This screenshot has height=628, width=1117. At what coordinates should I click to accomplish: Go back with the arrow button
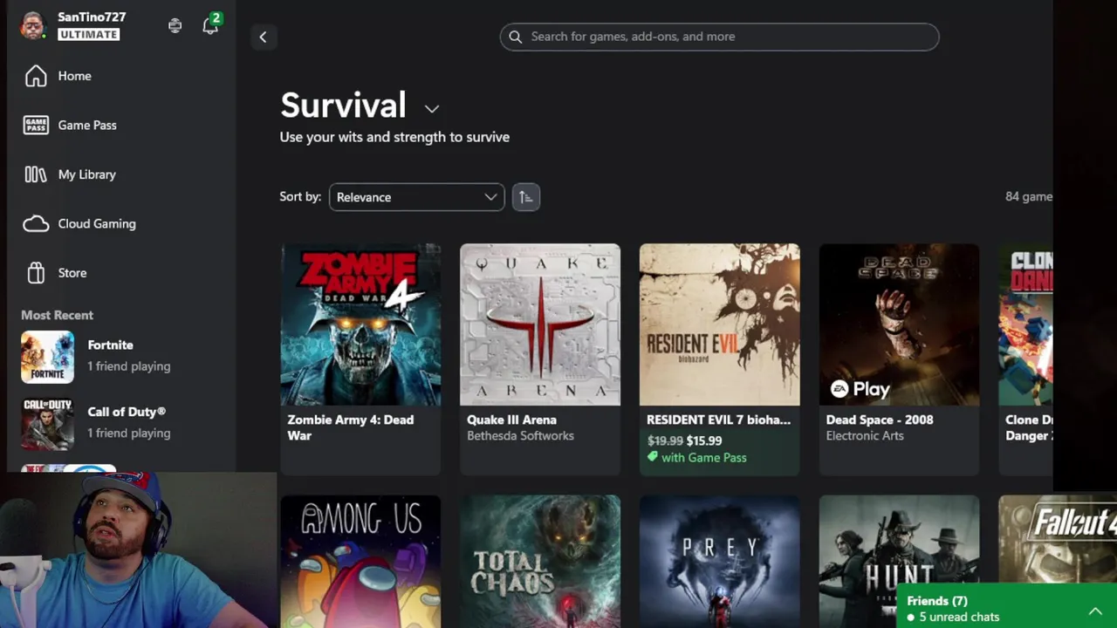[264, 37]
